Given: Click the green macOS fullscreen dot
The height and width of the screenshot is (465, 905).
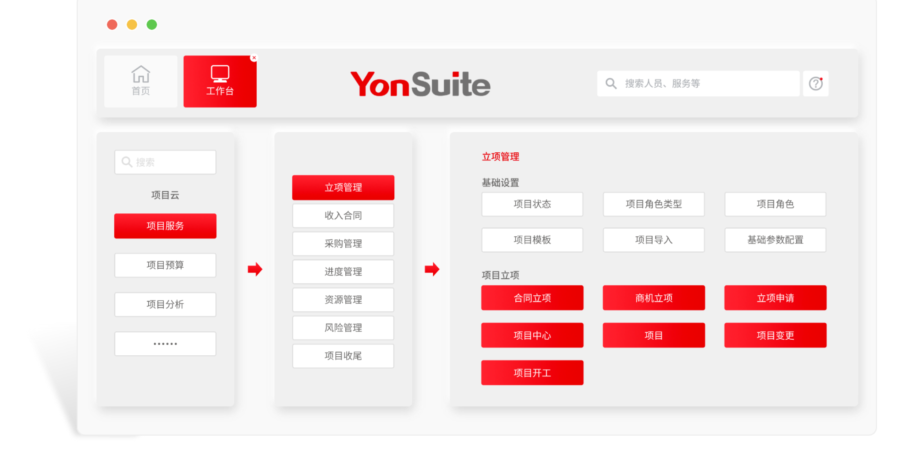Looking at the screenshot, I should pos(152,25).
